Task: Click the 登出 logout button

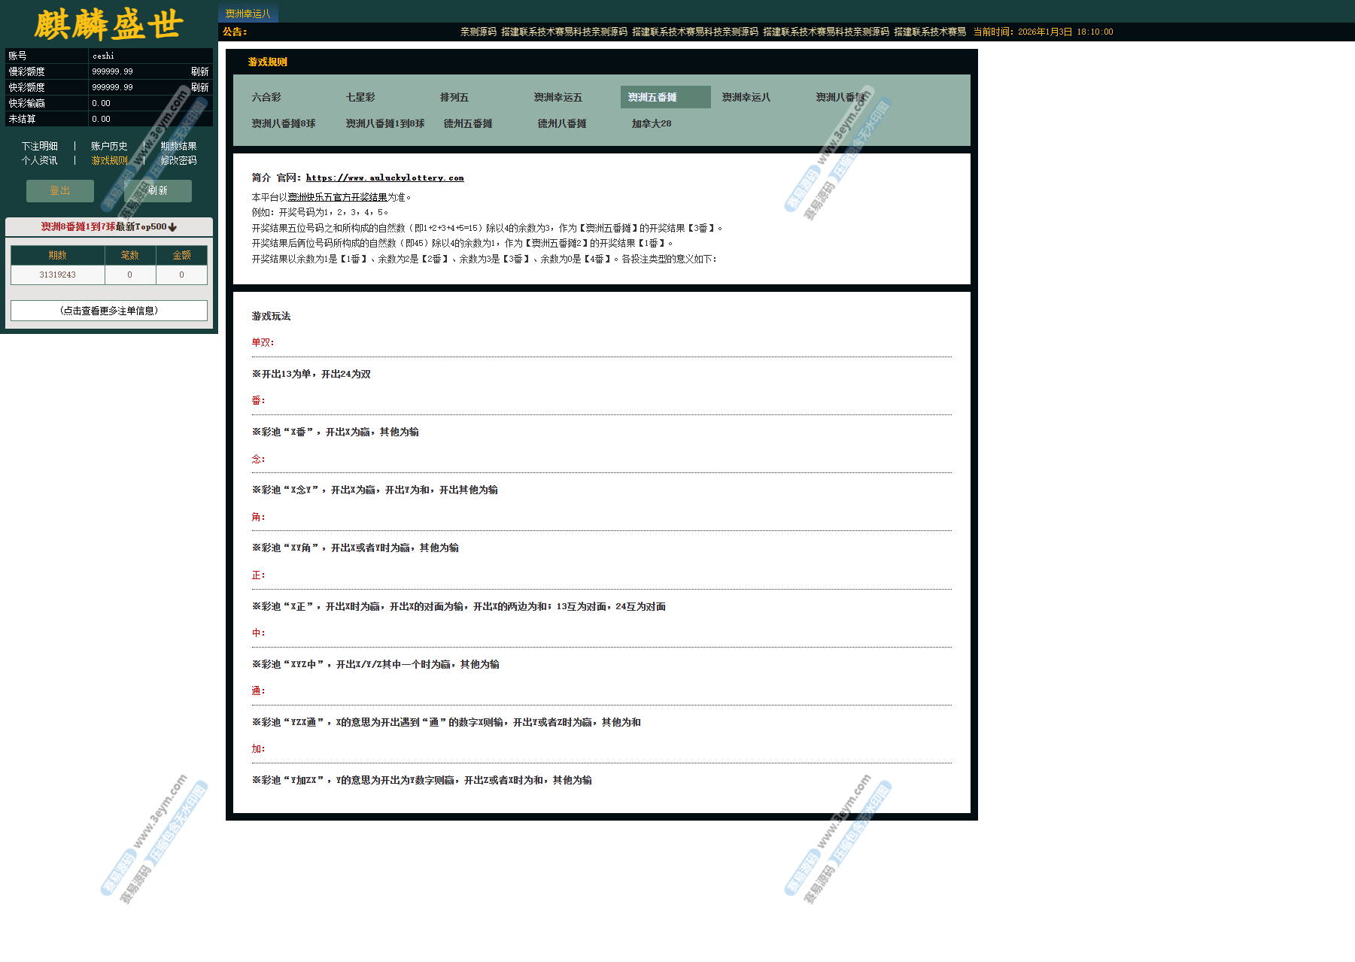Action: click(x=60, y=191)
